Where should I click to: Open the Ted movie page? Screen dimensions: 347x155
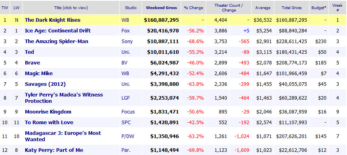(x=29, y=52)
